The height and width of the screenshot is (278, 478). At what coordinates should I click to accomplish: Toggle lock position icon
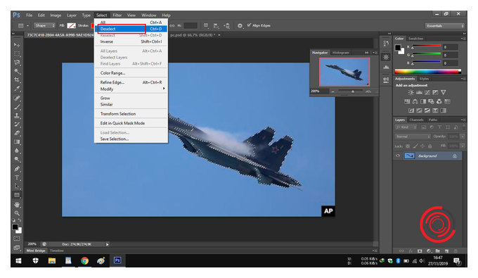[x=422, y=146]
